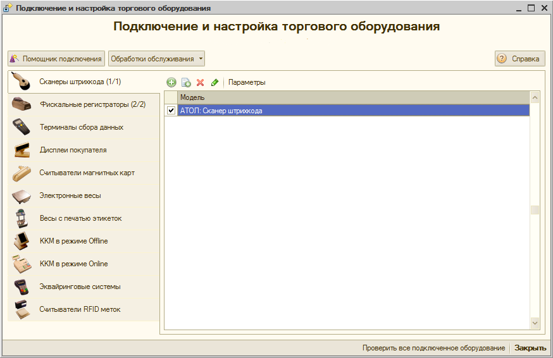
Task: Click the acquiring systems terminal icon
Action: 22,287
